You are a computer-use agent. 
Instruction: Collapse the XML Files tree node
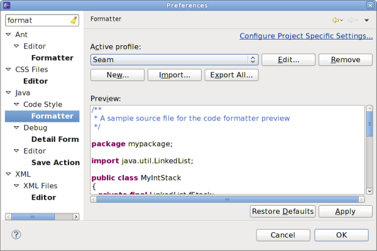tap(17, 186)
